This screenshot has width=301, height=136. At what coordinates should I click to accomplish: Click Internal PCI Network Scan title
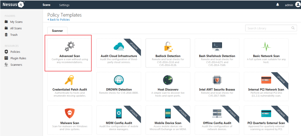(x=266, y=89)
